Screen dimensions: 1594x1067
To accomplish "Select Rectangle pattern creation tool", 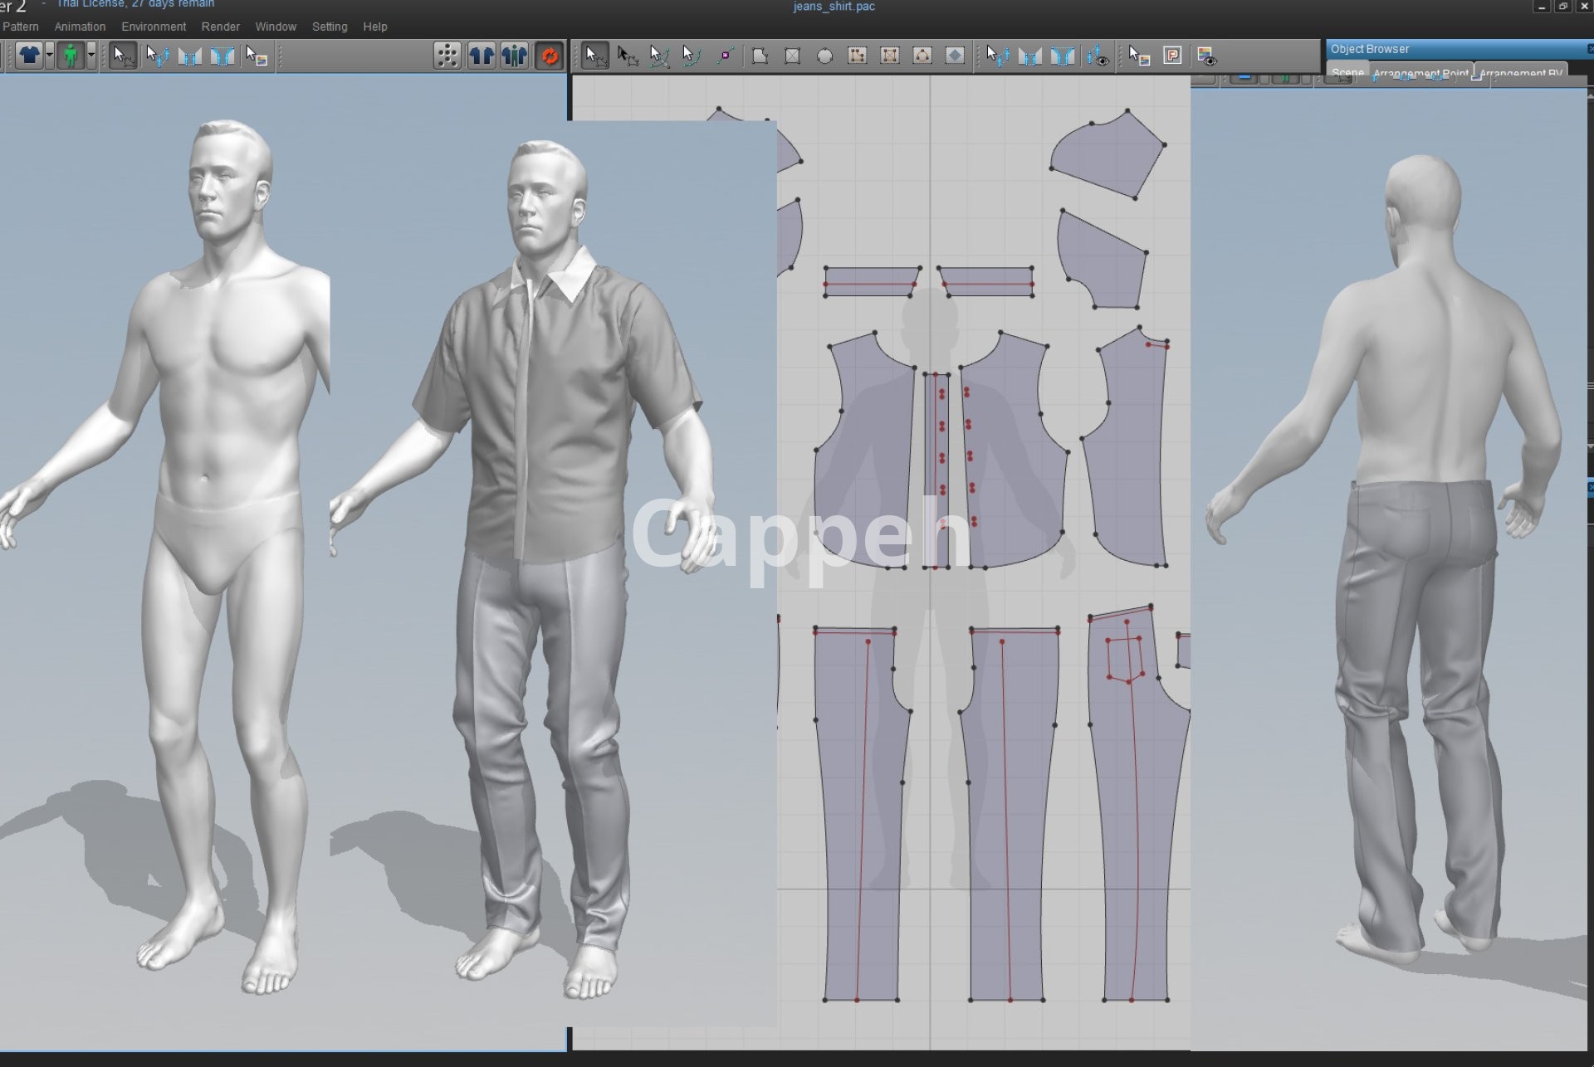I will 792,56.
